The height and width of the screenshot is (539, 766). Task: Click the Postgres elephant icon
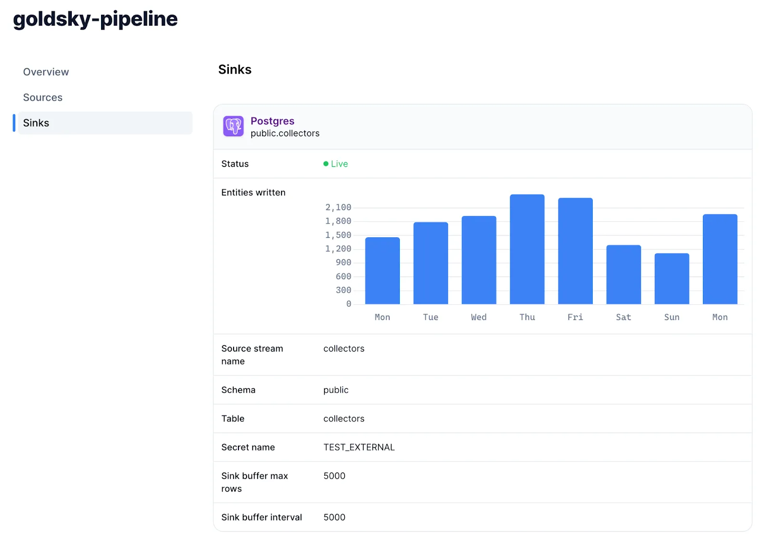click(x=233, y=126)
